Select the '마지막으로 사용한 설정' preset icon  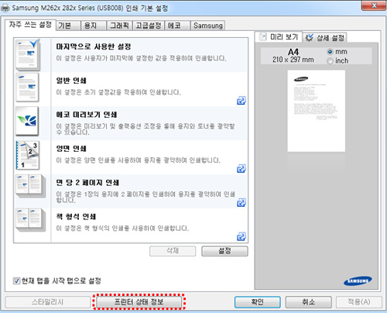(x=28, y=55)
